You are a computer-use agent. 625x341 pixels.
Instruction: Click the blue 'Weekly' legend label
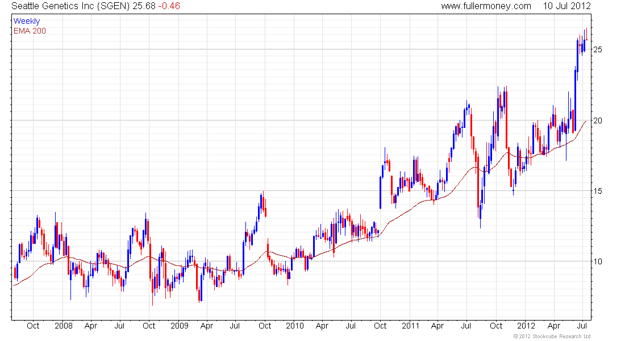pos(27,21)
